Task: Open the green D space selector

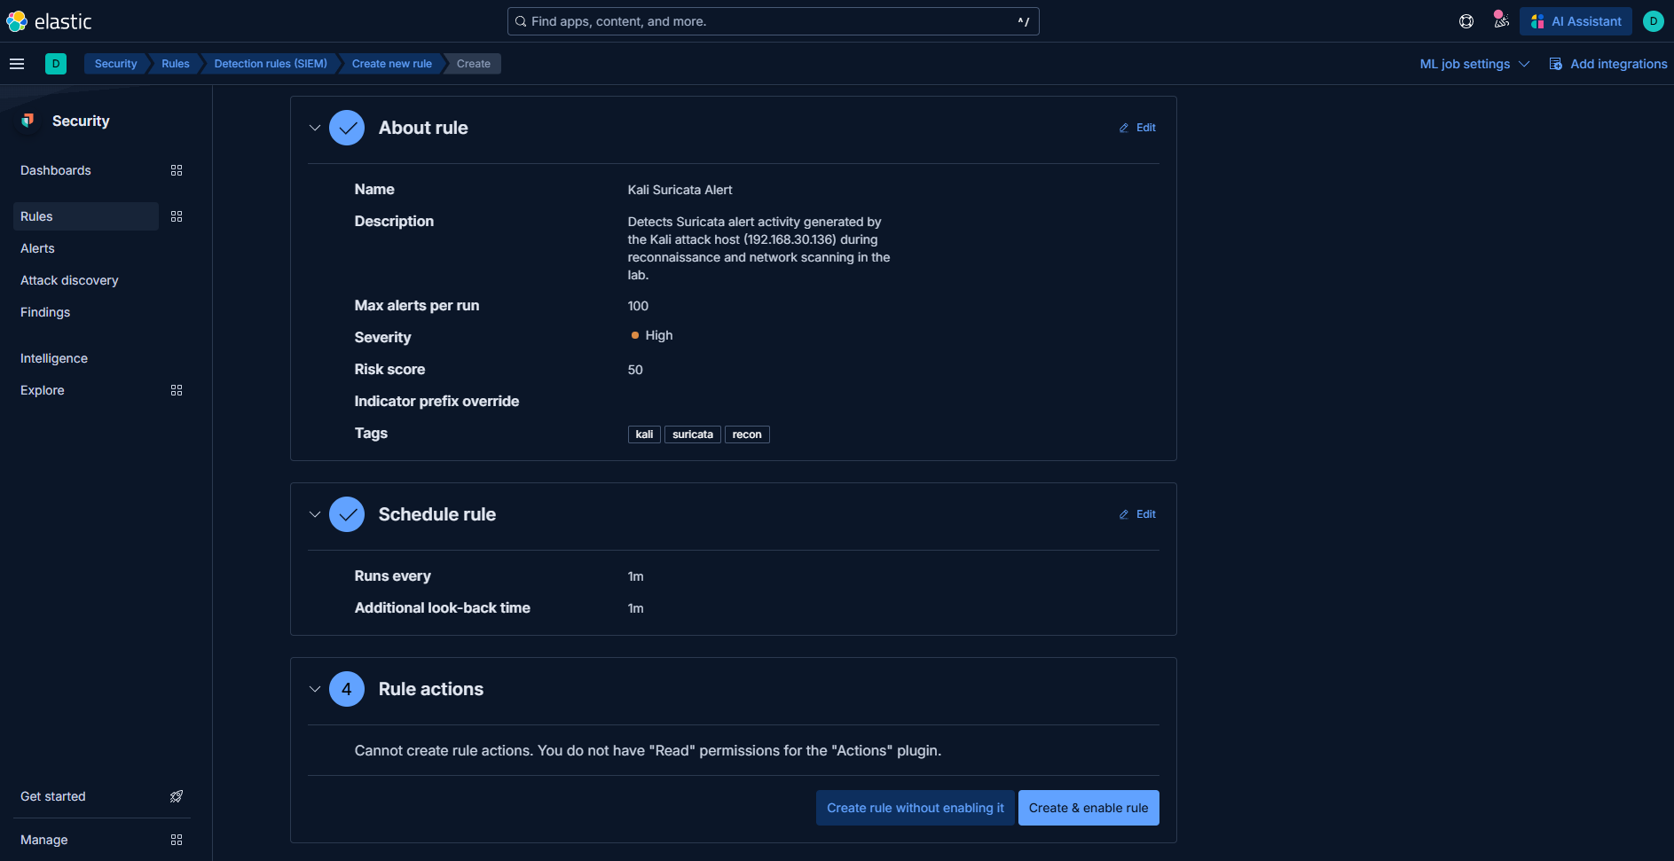Action: point(56,64)
